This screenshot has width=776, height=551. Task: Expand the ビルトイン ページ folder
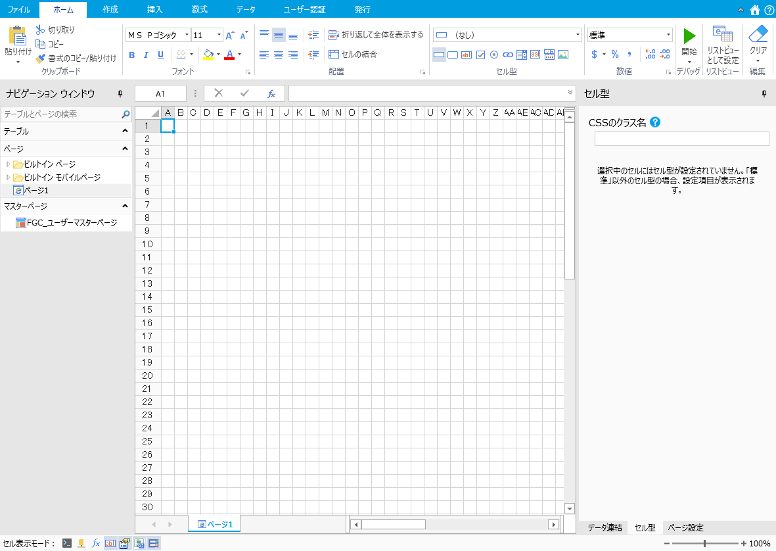pos(8,164)
